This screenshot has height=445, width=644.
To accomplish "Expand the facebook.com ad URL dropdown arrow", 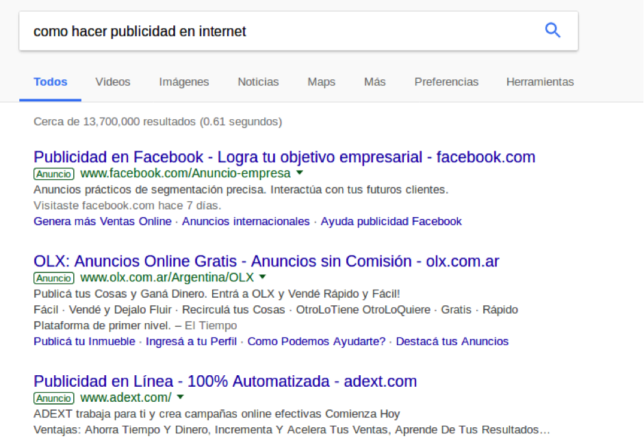I will coord(300,173).
